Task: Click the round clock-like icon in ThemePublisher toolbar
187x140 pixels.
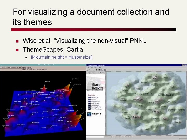Action: tap(102, 70)
